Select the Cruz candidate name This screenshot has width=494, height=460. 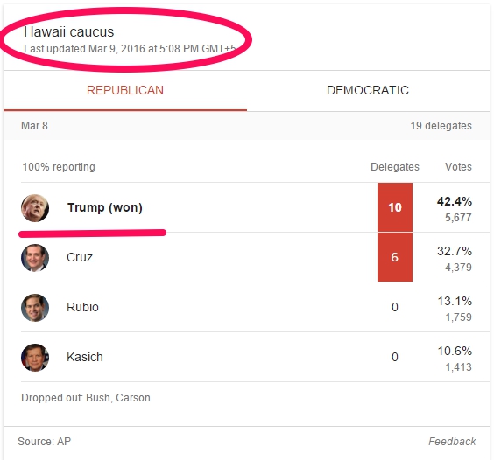coord(80,257)
